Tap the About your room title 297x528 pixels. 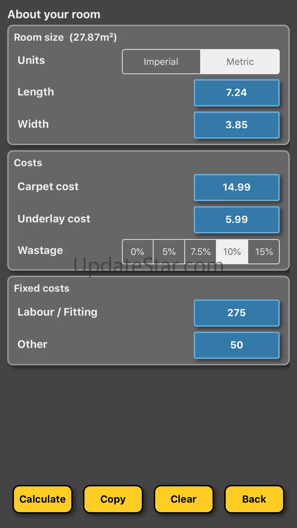coord(54,14)
